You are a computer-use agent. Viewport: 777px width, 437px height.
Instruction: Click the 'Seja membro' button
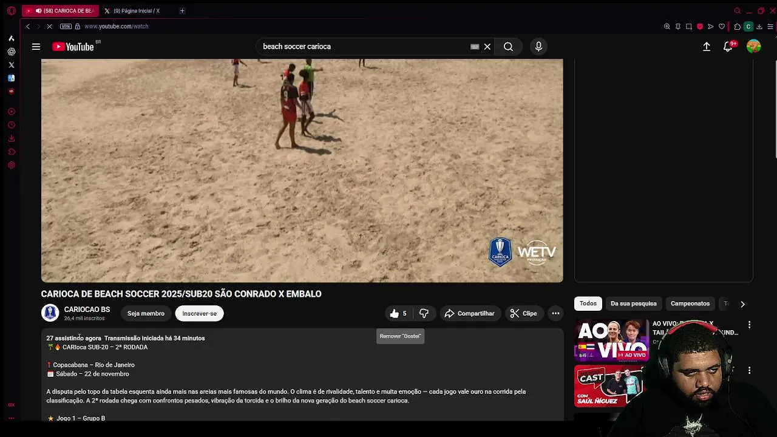[146, 313]
